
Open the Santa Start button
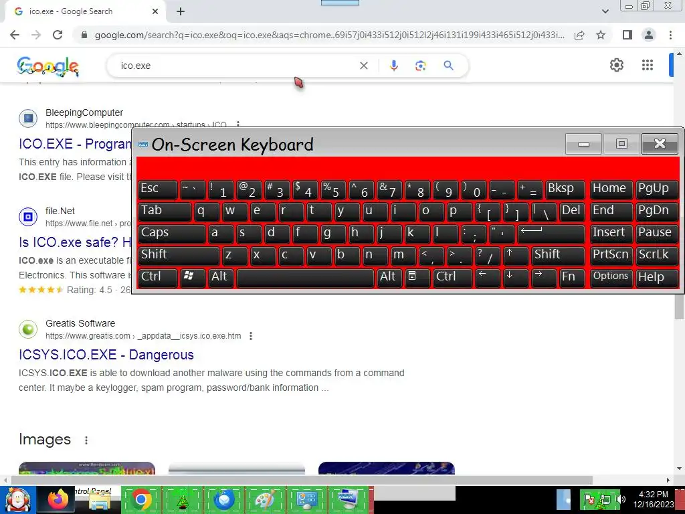(x=17, y=499)
